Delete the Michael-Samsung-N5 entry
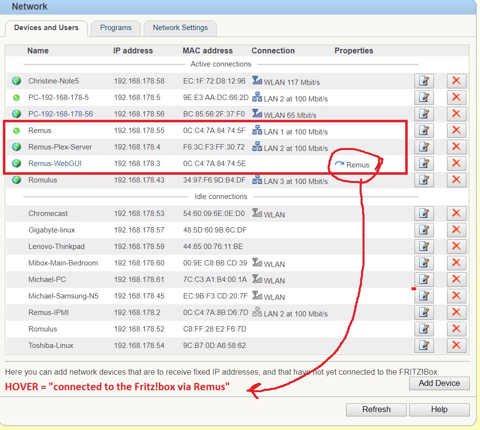 (x=456, y=296)
